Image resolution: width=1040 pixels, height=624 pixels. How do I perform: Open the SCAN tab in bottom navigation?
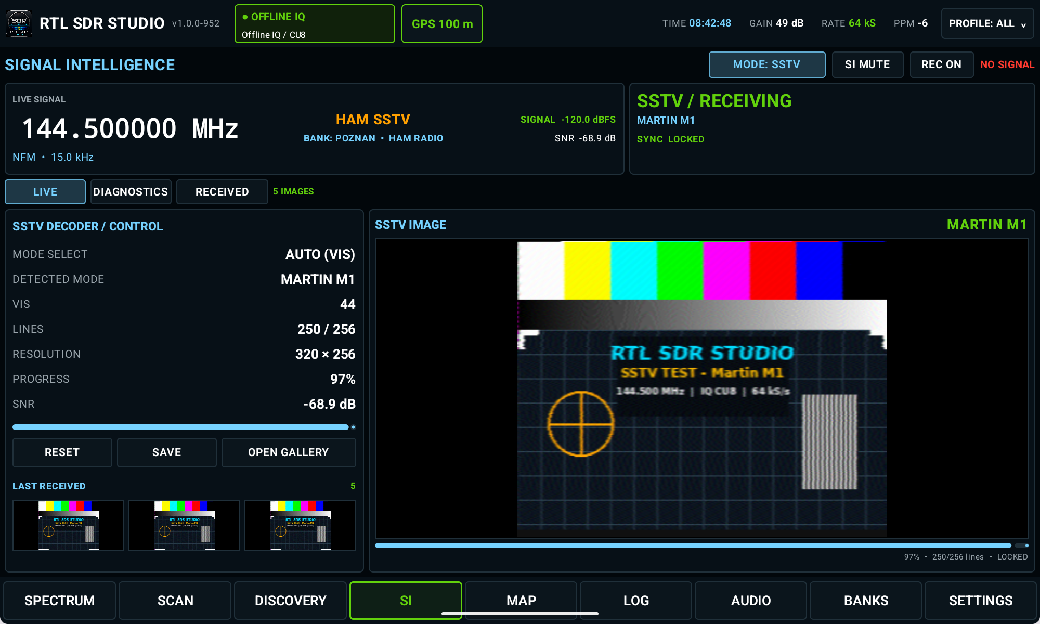click(175, 601)
